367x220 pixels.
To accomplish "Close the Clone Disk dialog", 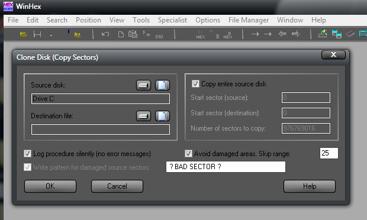I will tap(333, 55).
